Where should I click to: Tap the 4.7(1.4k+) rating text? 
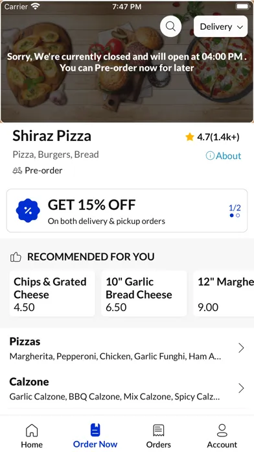click(x=218, y=137)
